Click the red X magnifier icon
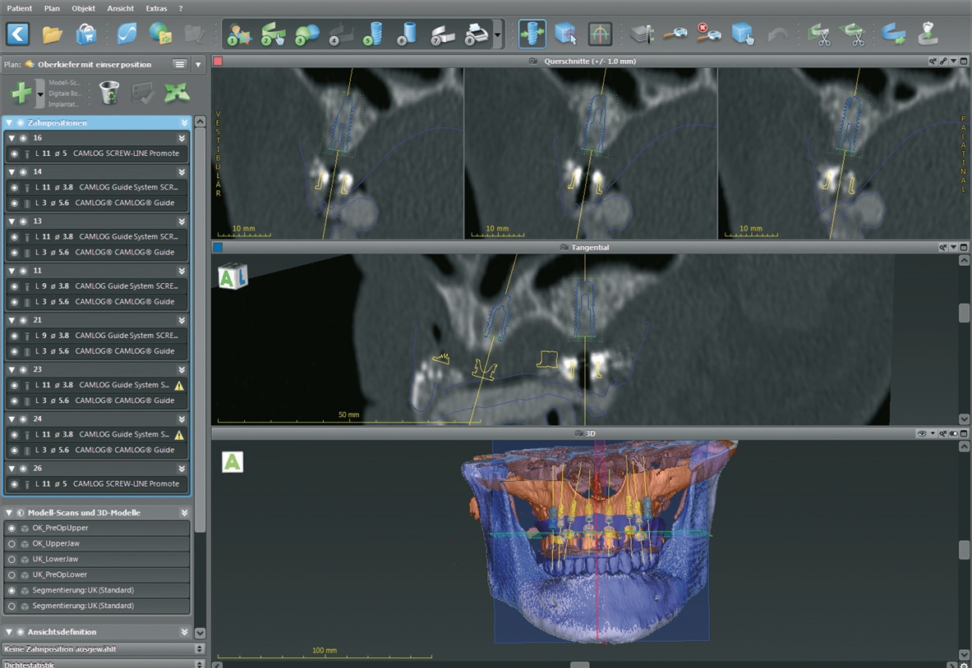Image resolution: width=972 pixels, height=668 pixels. (x=707, y=34)
